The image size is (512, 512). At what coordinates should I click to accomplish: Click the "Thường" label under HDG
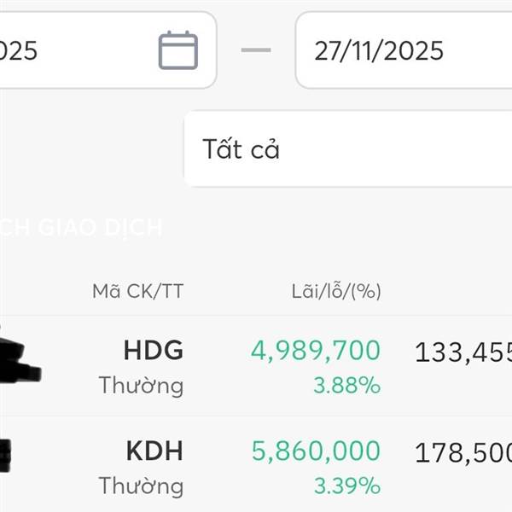coord(141,386)
